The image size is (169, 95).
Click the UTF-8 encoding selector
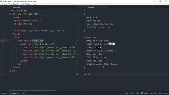(132, 93)
